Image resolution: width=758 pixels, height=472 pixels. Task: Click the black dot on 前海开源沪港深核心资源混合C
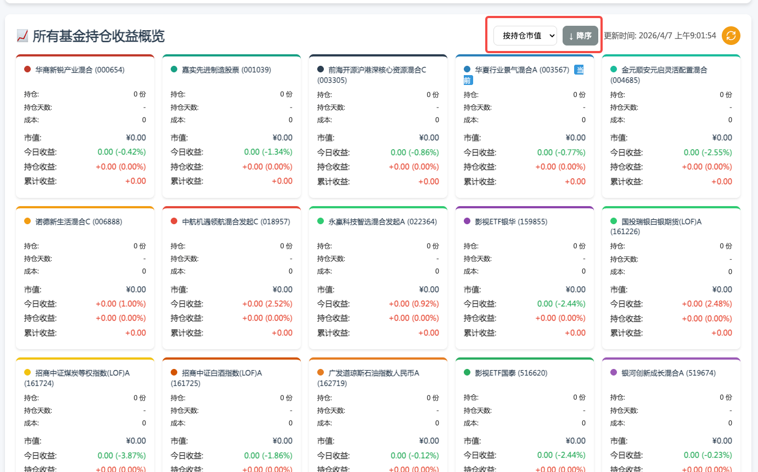point(319,70)
